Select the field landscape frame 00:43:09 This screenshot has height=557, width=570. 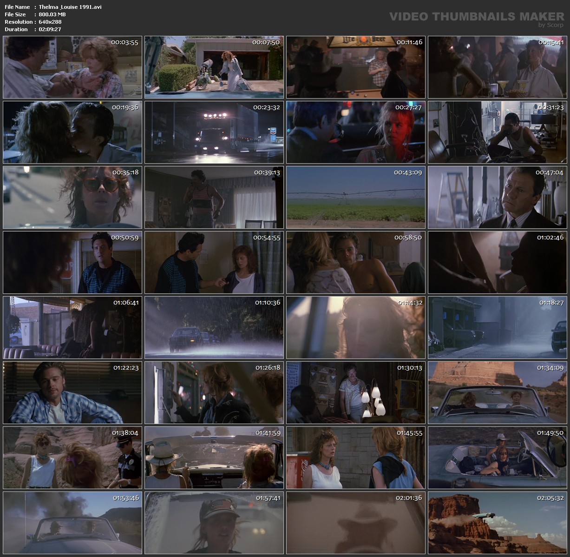click(x=356, y=197)
